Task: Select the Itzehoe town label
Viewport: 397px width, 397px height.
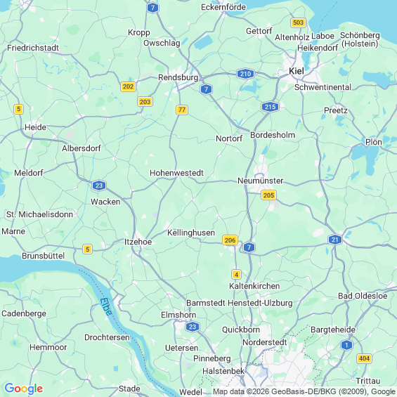Action: pyautogui.click(x=138, y=242)
